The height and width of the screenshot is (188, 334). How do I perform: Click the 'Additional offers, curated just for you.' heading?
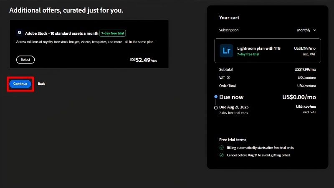(66, 10)
